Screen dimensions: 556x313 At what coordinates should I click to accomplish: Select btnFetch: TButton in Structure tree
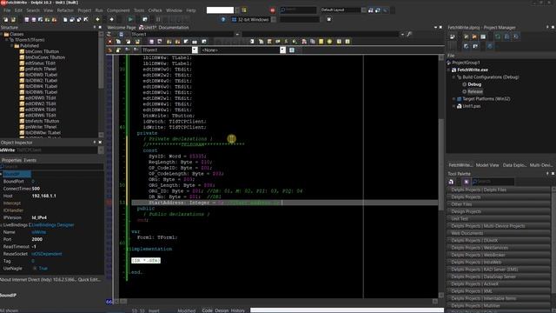point(43,121)
